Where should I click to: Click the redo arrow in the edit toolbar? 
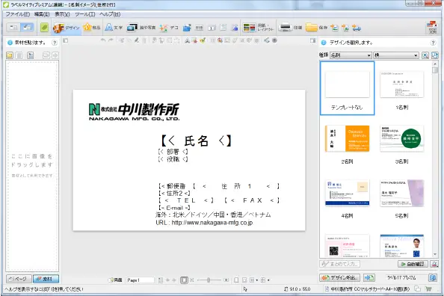pos(111,40)
